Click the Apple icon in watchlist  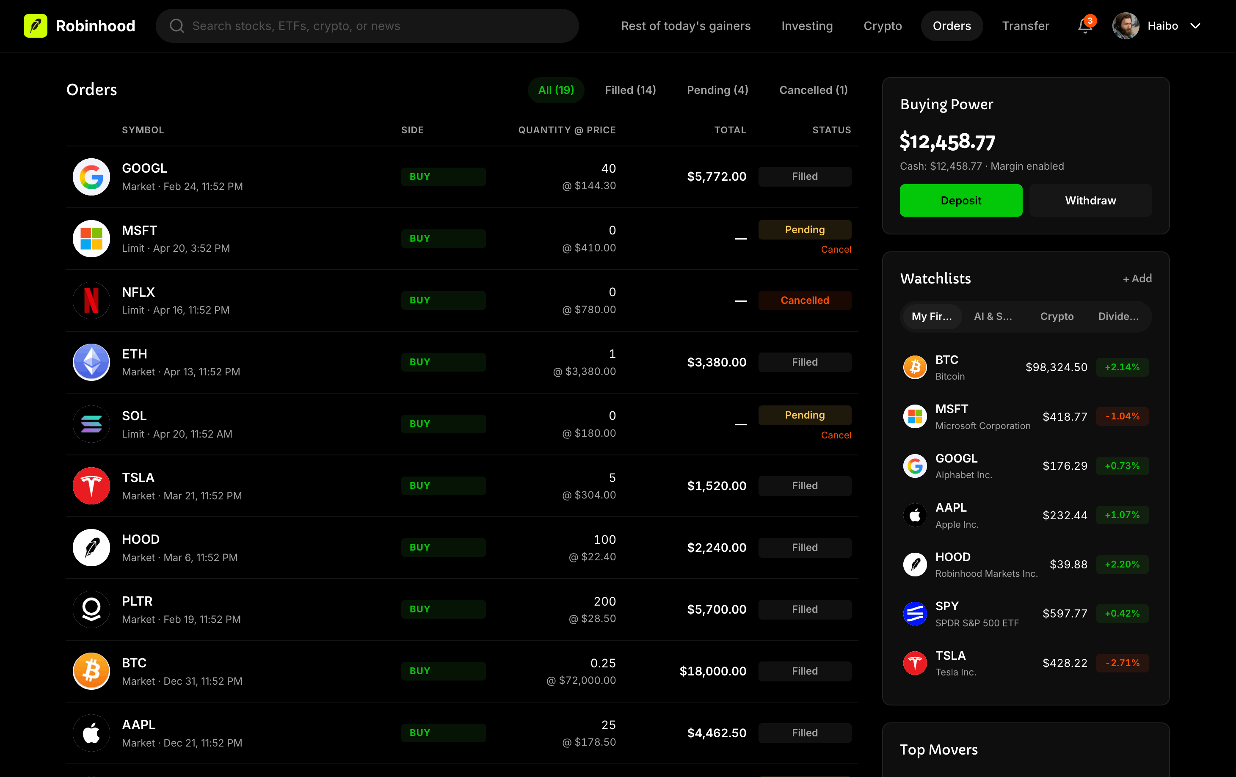coord(915,515)
